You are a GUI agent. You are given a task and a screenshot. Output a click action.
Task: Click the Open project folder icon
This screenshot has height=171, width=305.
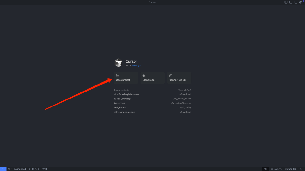[x=117, y=76]
